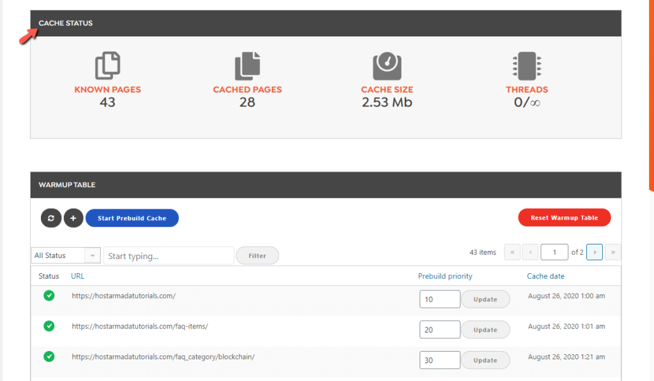Screen dimensions: 654x381
Task: Click the Known Pages value 43
Action: coord(107,102)
